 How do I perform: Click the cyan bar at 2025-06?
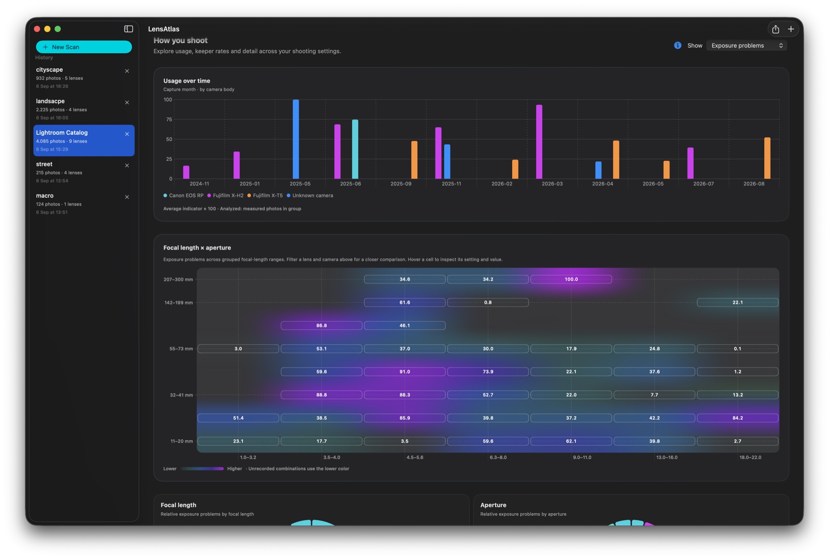pyautogui.click(x=355, y=149)
